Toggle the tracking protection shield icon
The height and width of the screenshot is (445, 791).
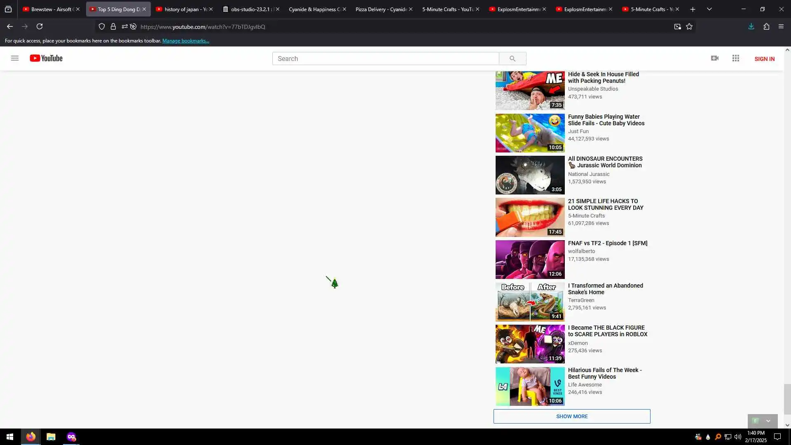coord(102,26)
